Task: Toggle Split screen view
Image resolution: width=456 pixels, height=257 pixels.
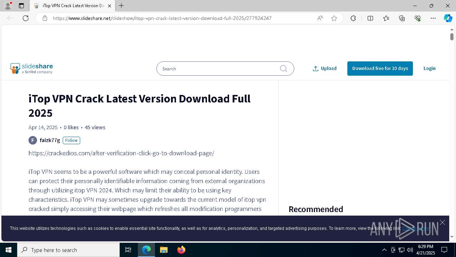Action: [370, 18]
